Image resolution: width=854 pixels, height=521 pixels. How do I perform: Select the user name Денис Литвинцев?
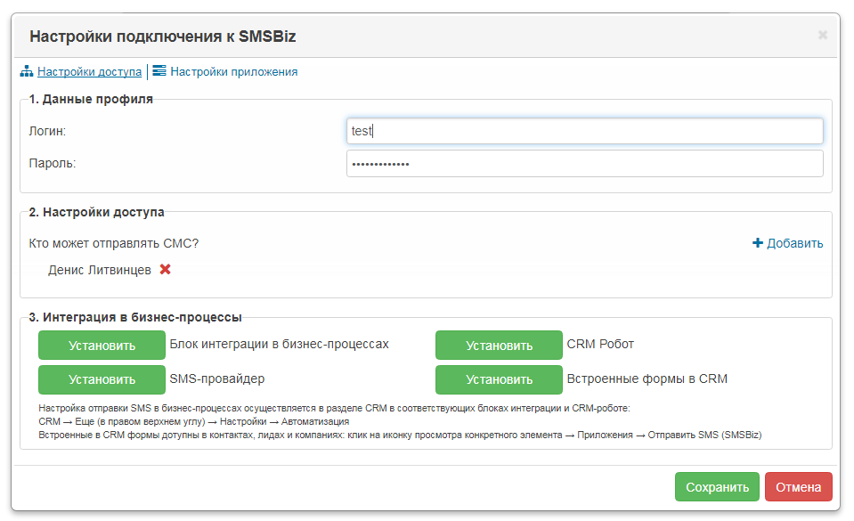tap(100, 271)
